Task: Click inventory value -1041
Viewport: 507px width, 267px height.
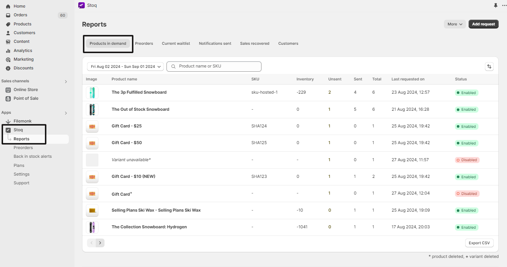Action: [302, 227]
